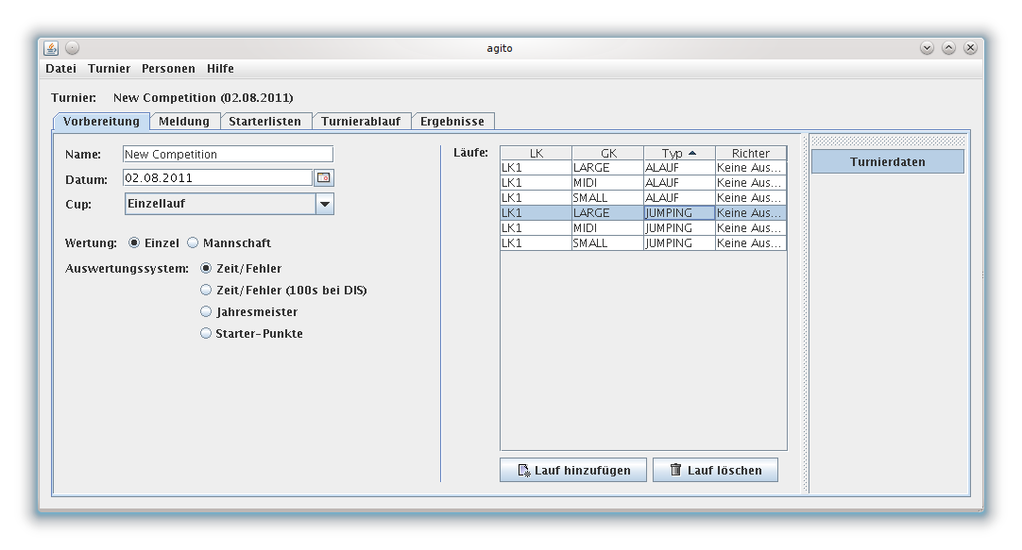The image size is (1022, 550).
Task: Click the Typ column sort arrow
Action: pos(691,153)
